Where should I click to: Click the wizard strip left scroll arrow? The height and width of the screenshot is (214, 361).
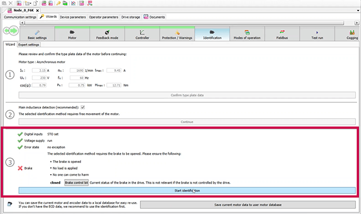pos(22,23)
